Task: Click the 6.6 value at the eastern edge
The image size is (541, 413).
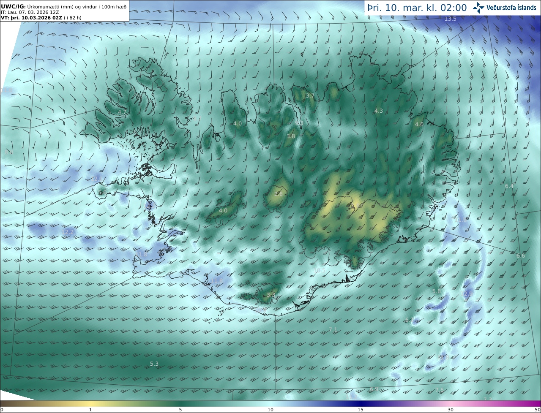Action: 521,256
